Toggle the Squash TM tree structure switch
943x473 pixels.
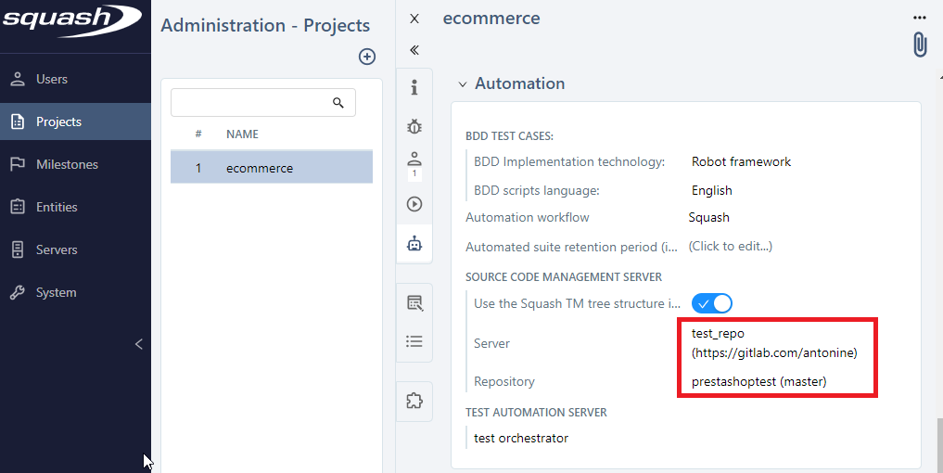711,303
